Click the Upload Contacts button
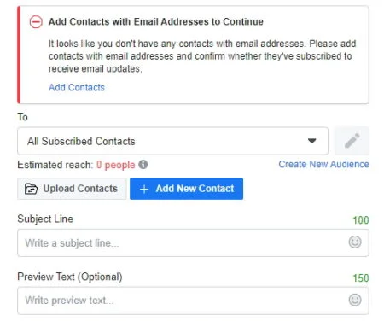This screenshot has height=321, width=384. click(72, 189)
